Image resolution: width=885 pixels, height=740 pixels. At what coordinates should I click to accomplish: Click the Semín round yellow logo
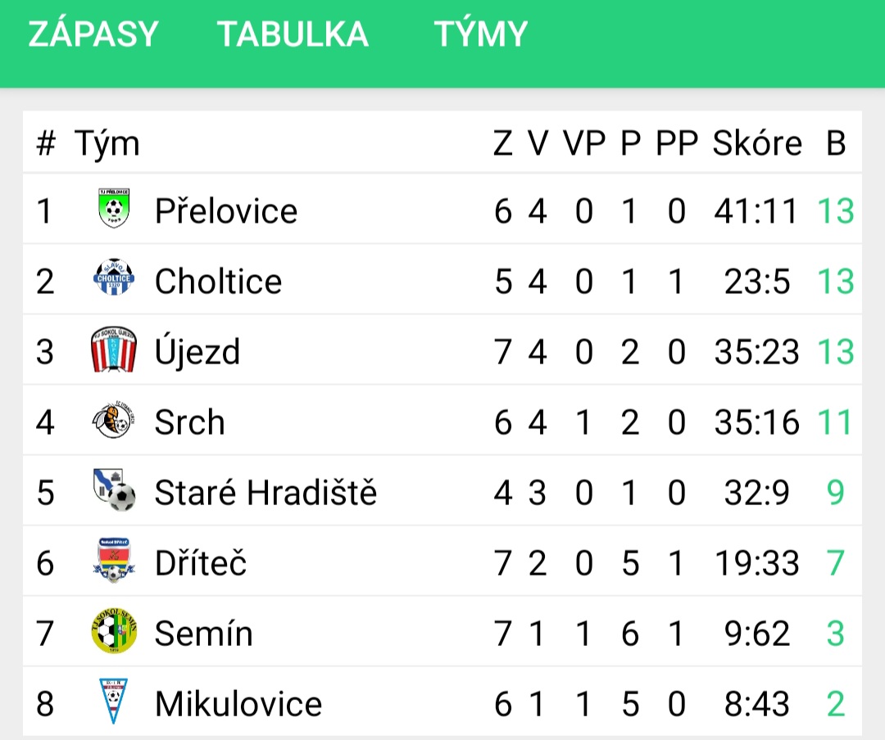(x=114, y=631)
